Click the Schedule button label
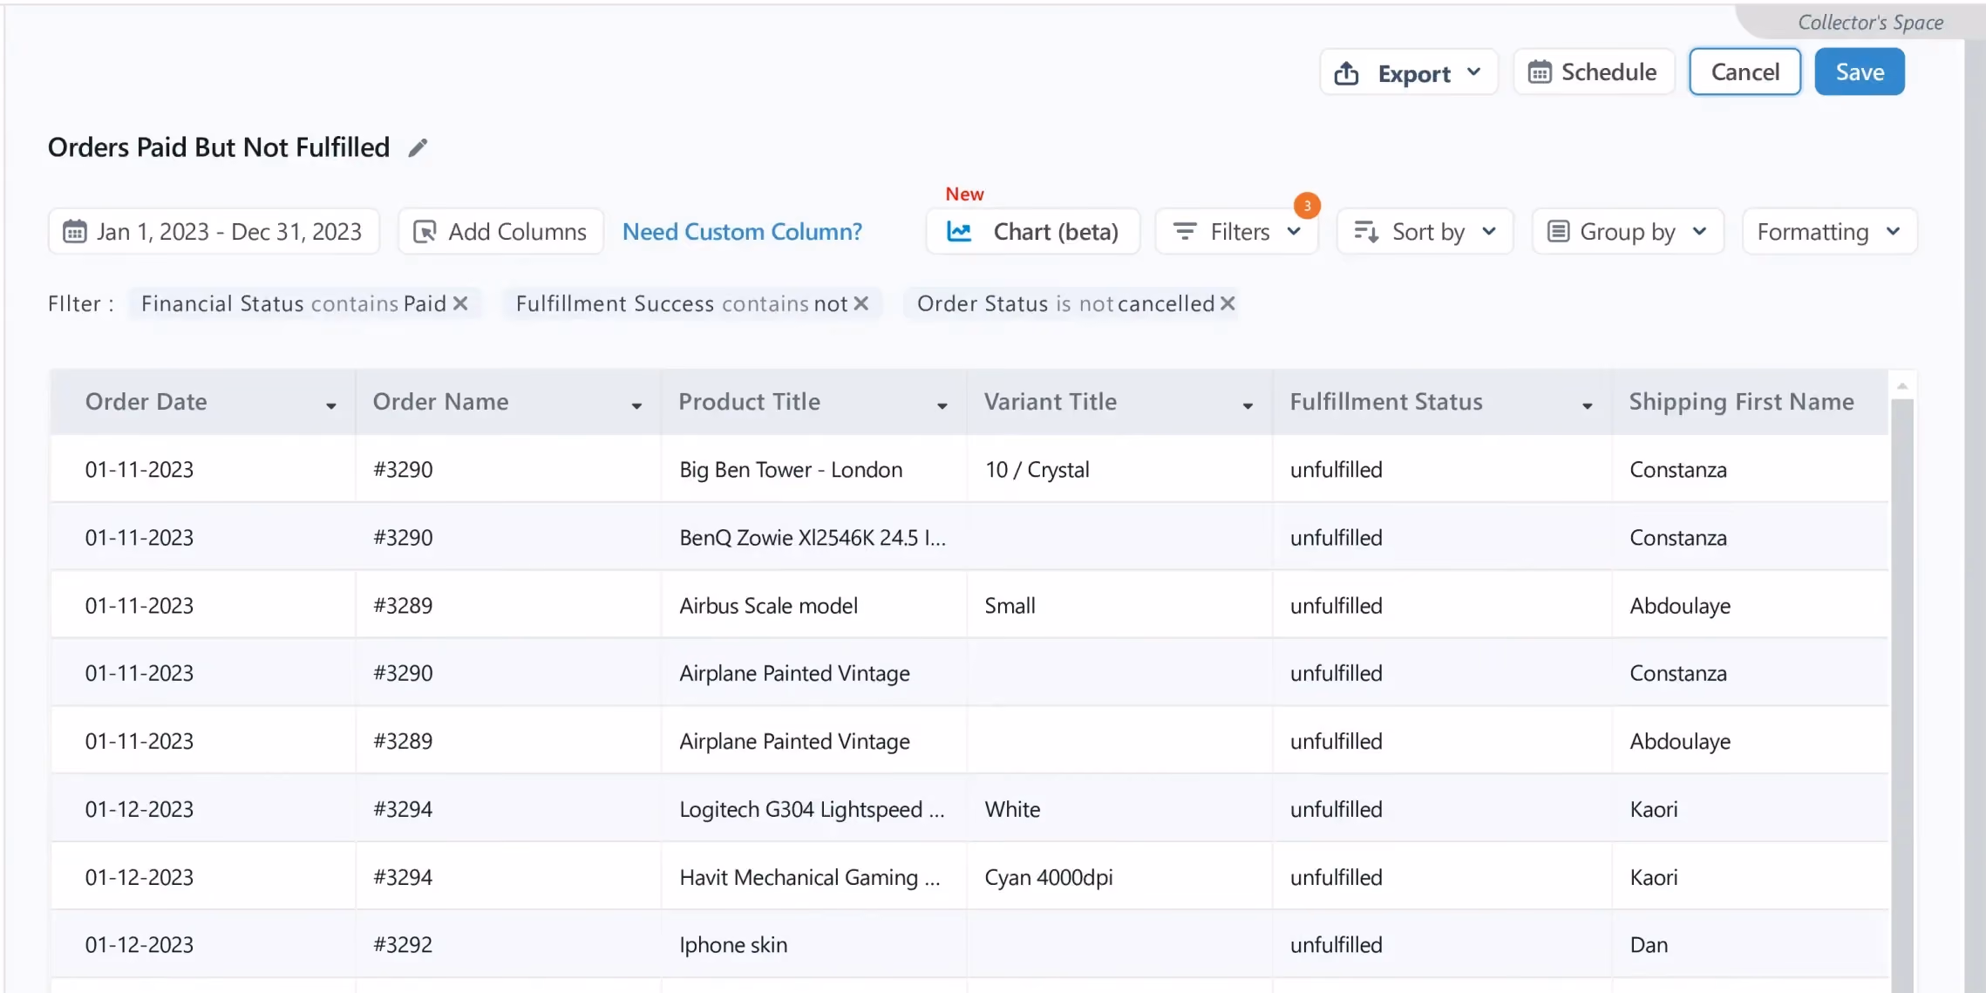The width and height of the screenshot is (1986, 993). point(1609,72)
